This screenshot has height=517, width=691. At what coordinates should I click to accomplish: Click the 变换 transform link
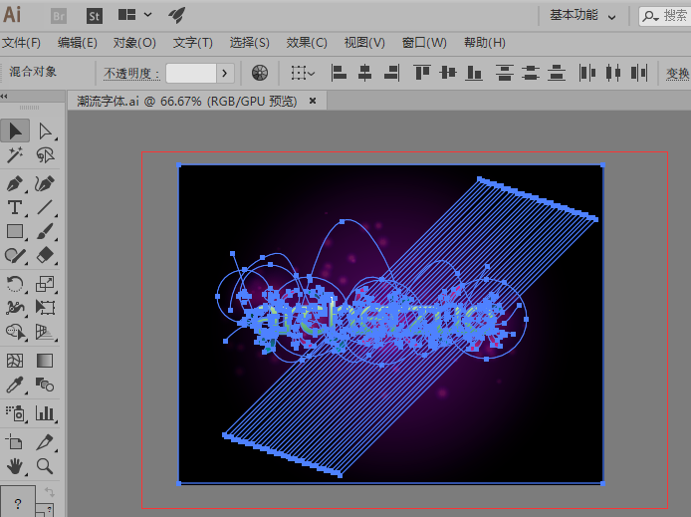(x=678, y=73)
